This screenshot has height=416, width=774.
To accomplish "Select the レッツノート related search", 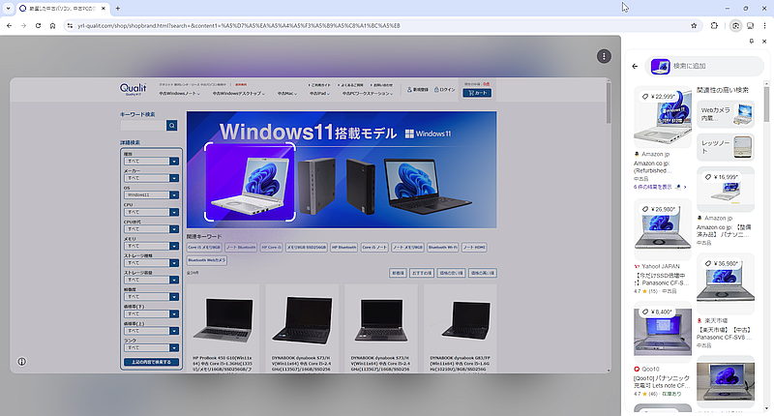I will (725, 146).
